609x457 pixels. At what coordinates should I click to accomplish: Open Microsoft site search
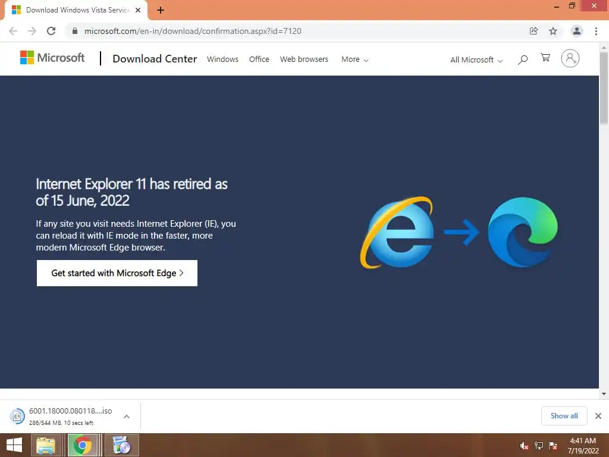coord(523,60)
